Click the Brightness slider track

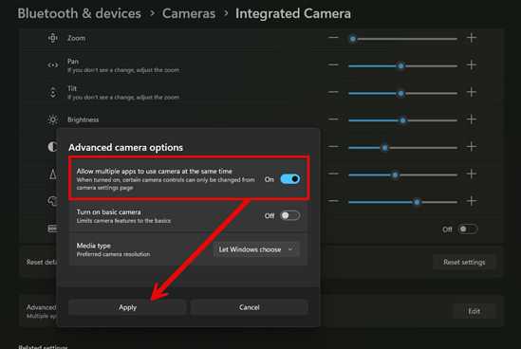402,120
